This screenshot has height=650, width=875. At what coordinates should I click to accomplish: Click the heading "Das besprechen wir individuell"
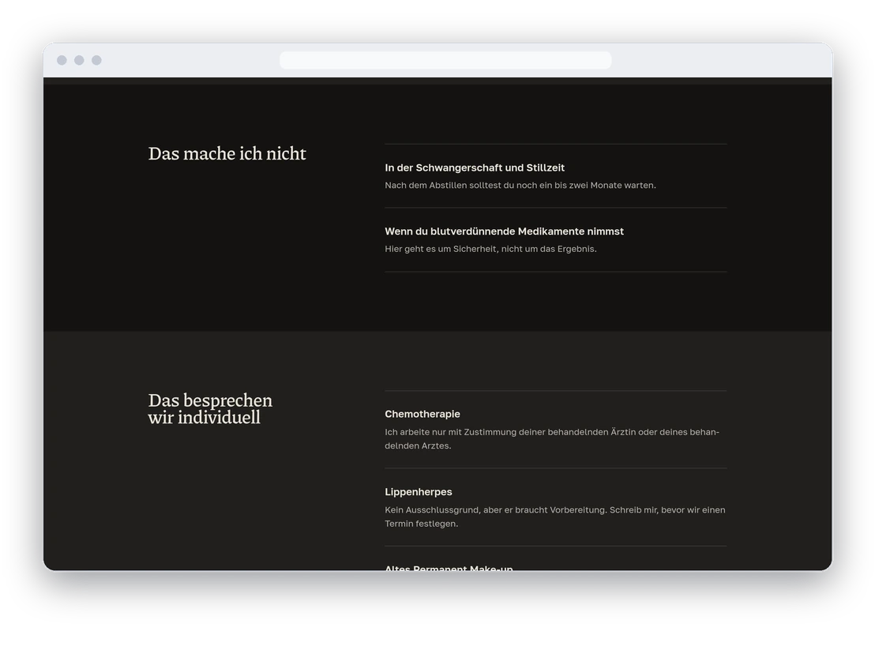coord(210,408)
